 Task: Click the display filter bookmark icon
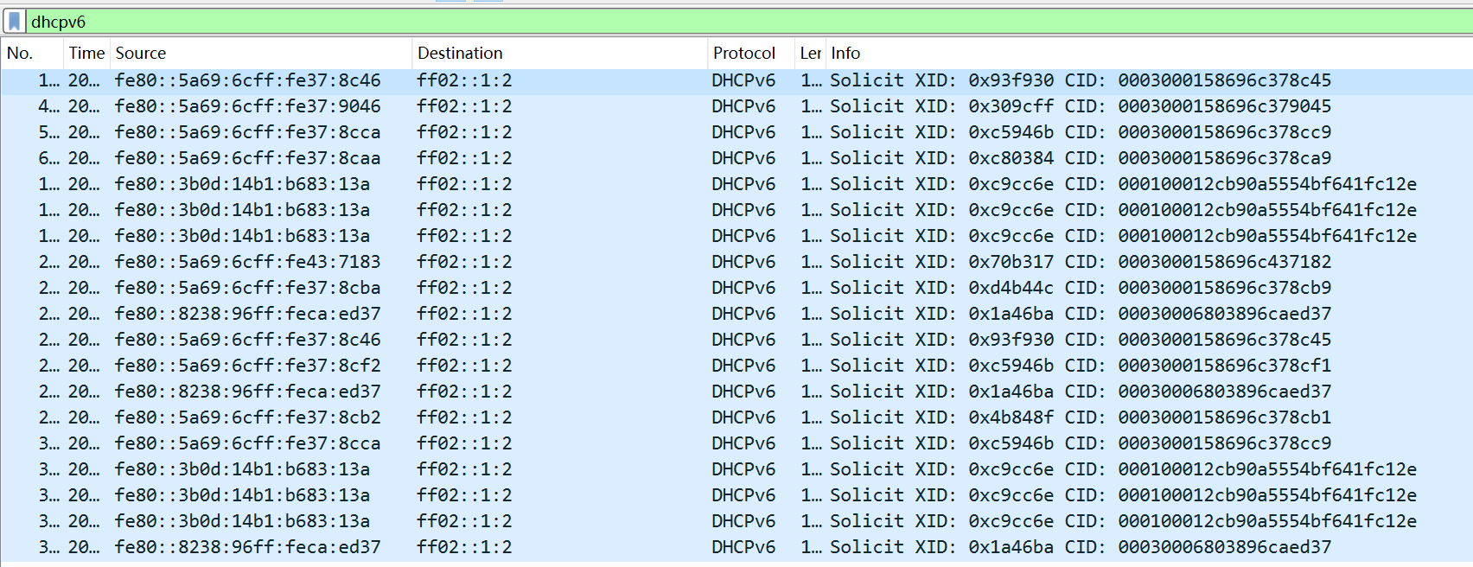click(14, 22)
